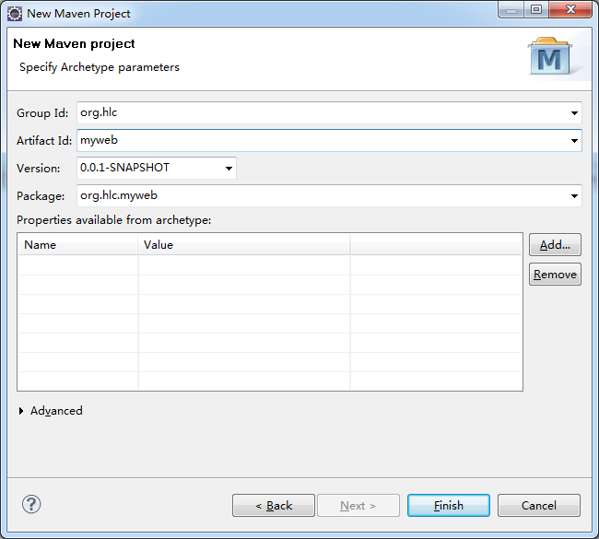
Task: Click the Eclipse icon in title bar
Action: (15, 14)
